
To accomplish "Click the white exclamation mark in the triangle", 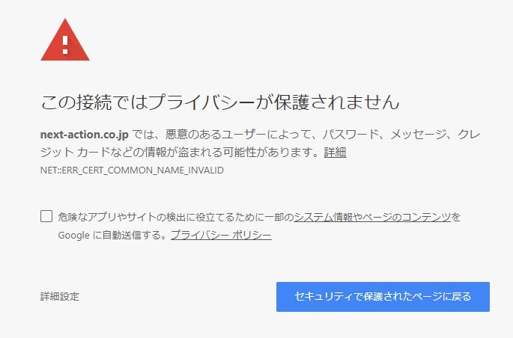I will click(65, 45).
